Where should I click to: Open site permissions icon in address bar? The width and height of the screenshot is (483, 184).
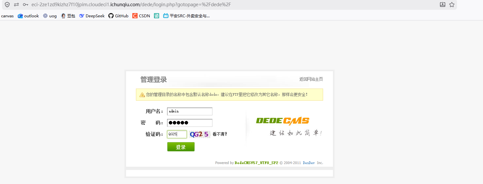(16, 5)
